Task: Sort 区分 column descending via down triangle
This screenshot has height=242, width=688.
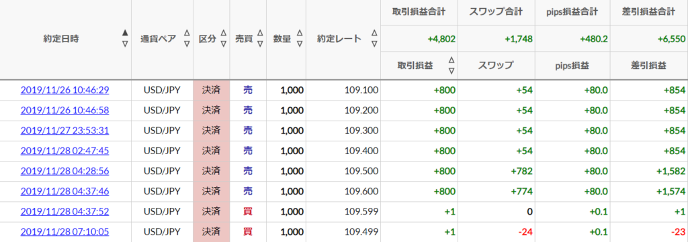Action: pyautogui.click(x=223, y=44)
